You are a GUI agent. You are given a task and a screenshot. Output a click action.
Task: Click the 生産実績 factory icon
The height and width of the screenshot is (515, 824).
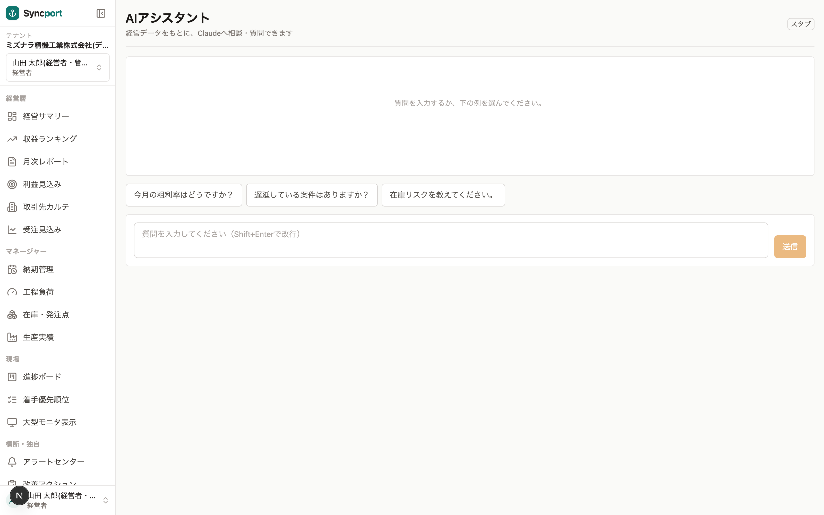point(12,337)
